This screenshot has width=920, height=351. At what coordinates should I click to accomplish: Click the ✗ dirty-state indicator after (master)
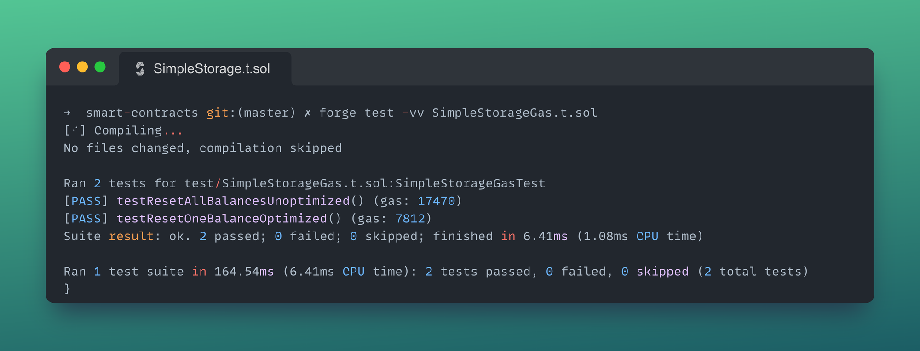point(307,112)
